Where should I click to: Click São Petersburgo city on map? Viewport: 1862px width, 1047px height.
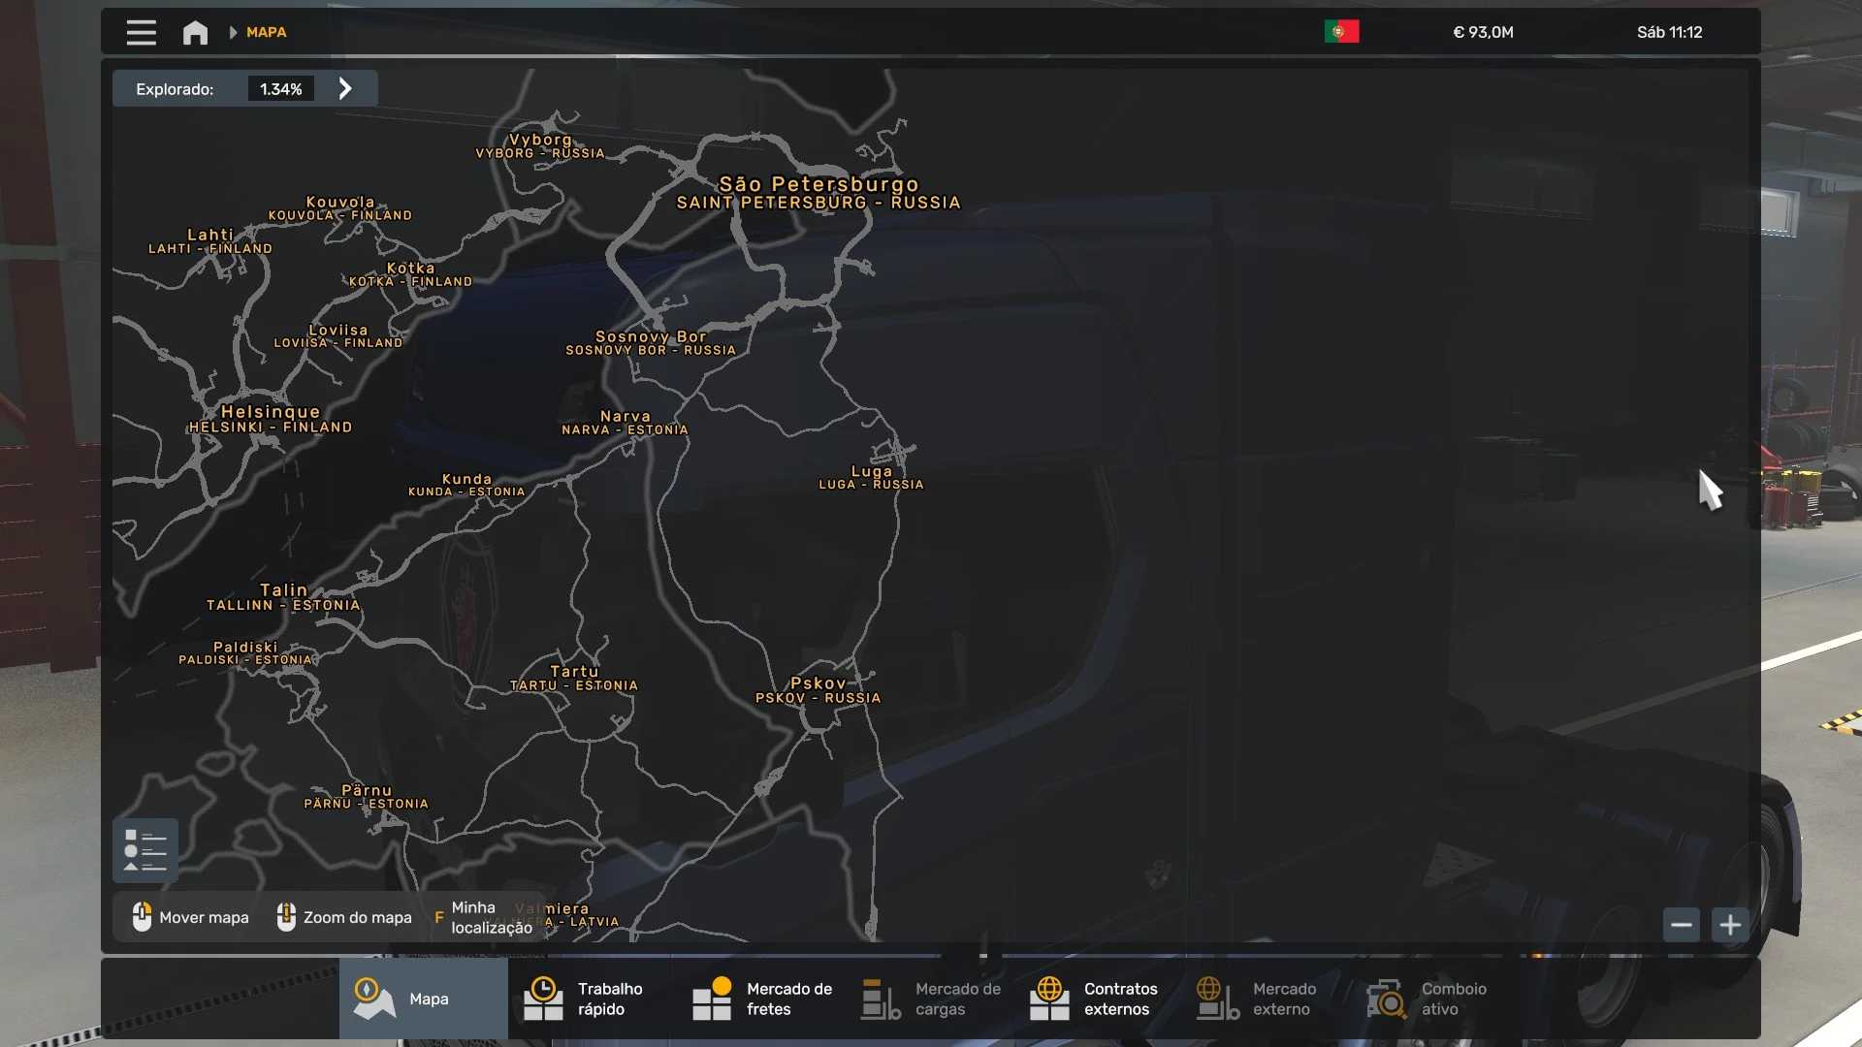pos(818,184)
